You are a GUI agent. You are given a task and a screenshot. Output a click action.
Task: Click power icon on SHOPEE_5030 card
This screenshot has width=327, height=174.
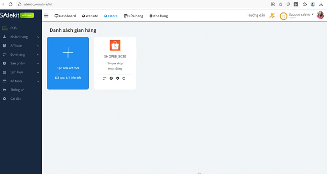(124, 78)
